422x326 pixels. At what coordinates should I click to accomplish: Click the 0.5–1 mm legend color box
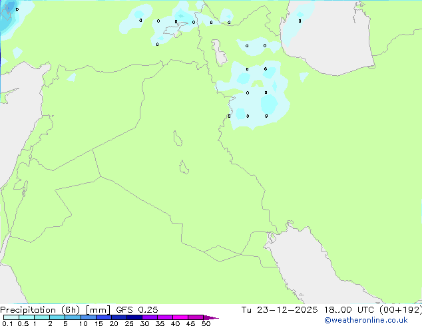pos(27,317)
